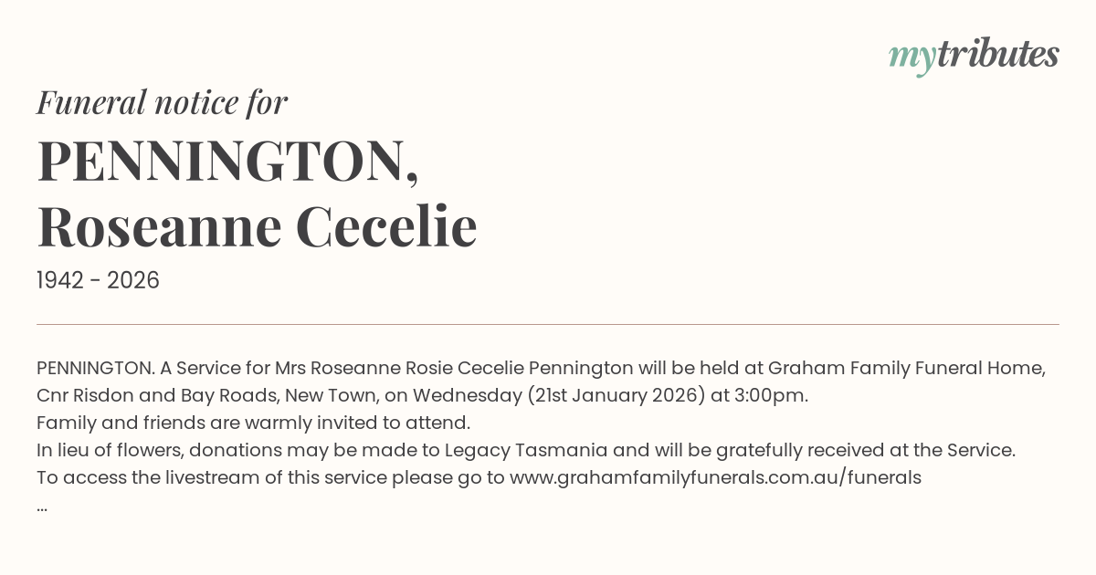Screen dimensions: 1096x575
Task: Click the "Roseanne Cecelie" name heading
Action: (257, 226)
